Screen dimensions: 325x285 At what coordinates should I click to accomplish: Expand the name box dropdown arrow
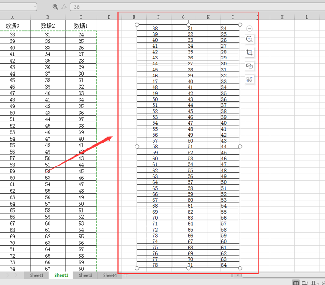[x=35, y=7]
